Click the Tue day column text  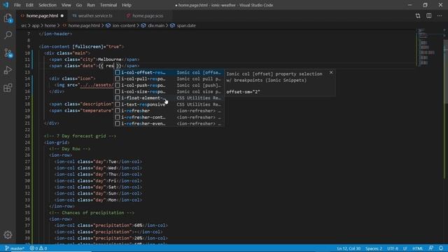coord(112,162)
